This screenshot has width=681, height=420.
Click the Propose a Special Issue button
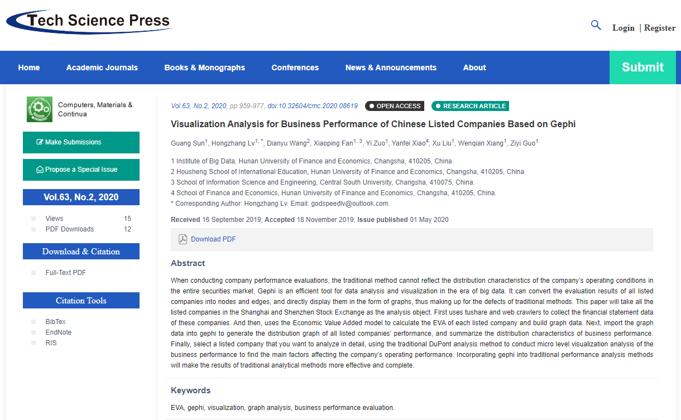tap(81, 170)
